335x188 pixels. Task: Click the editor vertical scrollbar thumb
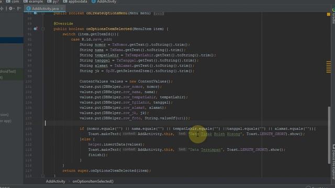(x=329, y=135)
